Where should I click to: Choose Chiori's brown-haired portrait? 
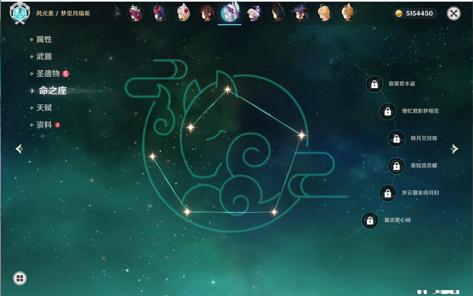(x=206, y=13)
